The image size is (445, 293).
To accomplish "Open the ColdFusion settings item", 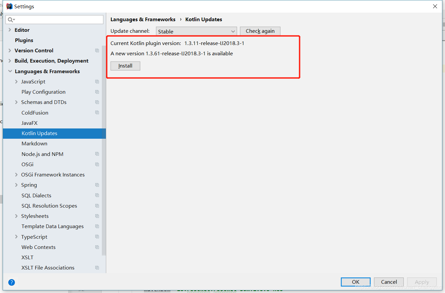I will (35, 113).
